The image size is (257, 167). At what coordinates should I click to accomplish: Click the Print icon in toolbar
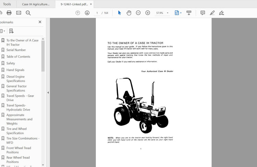[x=9, y=13]
